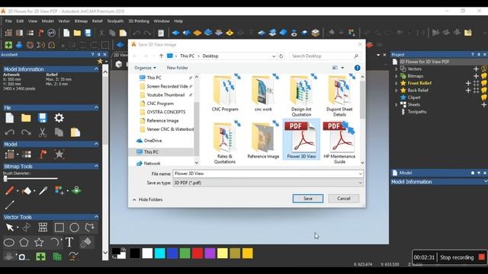Open the Vector menu
Image resolution: width=488 pixels, height=274 pixels.
[x=64, y=21]
